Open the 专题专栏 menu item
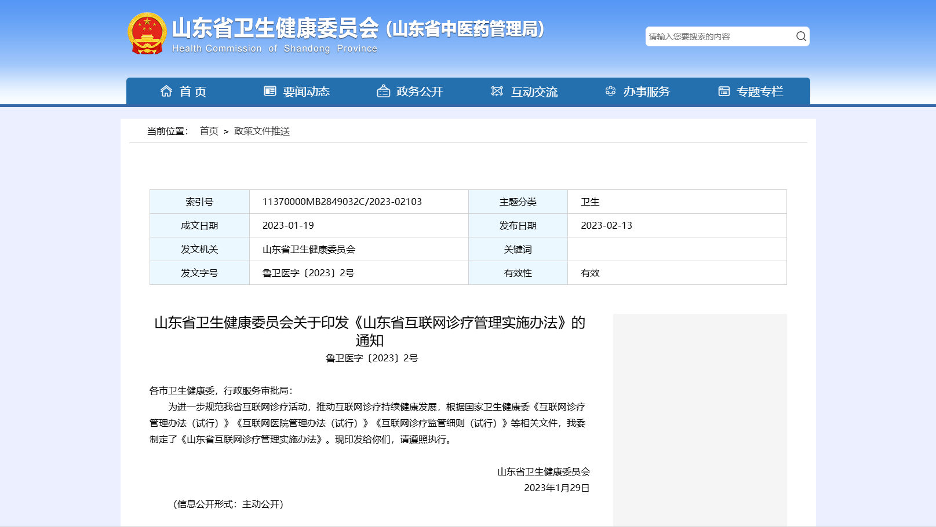 coord(759,92)
